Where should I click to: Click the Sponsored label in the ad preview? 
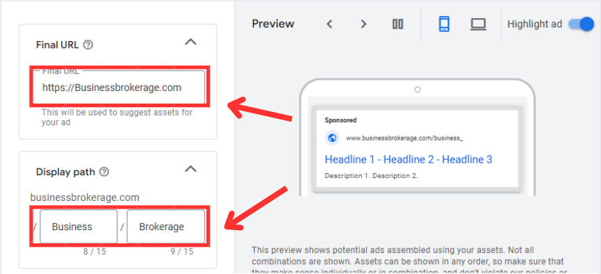[340, 120]
